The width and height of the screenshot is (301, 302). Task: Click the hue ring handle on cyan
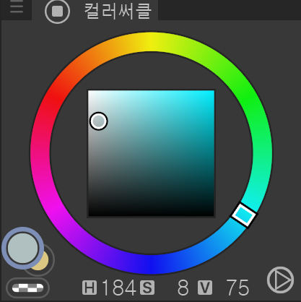pos(245,215)
